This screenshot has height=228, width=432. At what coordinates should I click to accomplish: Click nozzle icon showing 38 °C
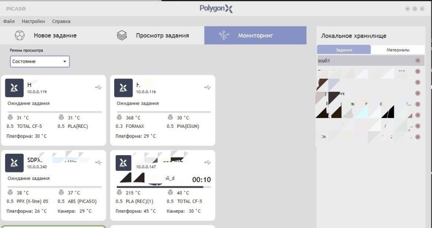(x=10, y=192)
